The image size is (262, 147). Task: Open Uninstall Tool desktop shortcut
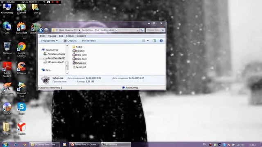[x=21, y=90]
